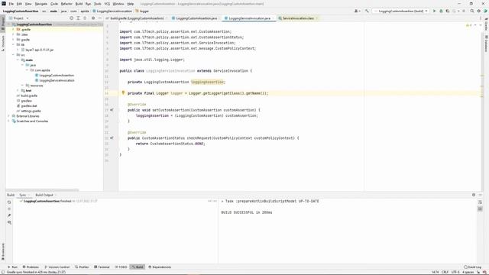489x275 pixels.
Task: Open Version Control tool window button
Action: 57,267
